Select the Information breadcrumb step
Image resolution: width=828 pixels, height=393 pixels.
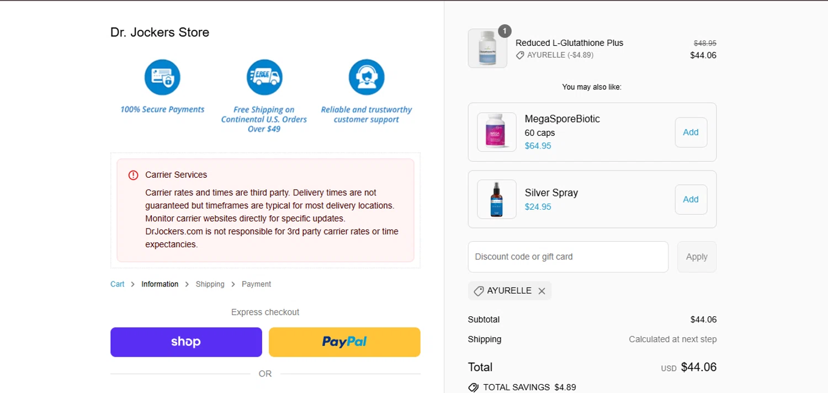160,284
